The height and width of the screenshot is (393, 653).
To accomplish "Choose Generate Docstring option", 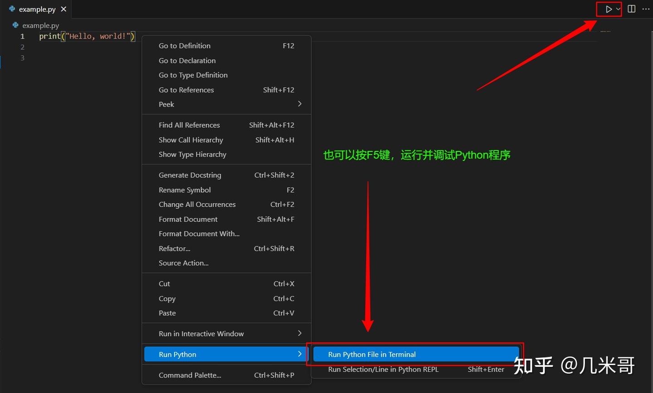I will pyautogui.click(x=227, y=175).
